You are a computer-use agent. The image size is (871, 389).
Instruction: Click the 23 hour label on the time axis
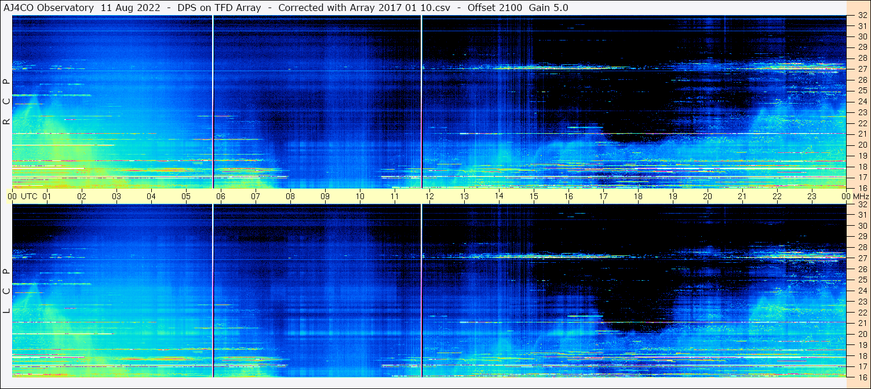(x=812, y=196)
